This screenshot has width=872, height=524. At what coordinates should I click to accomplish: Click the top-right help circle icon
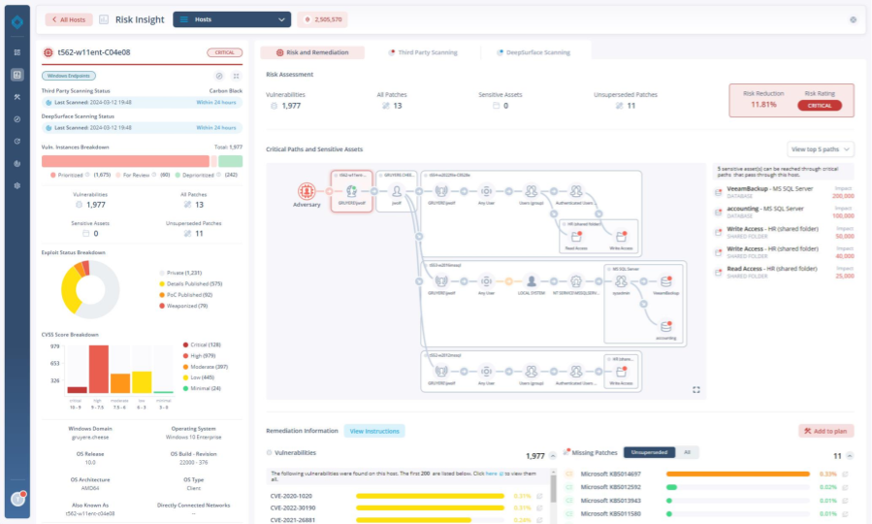click(x=854, y=19)
